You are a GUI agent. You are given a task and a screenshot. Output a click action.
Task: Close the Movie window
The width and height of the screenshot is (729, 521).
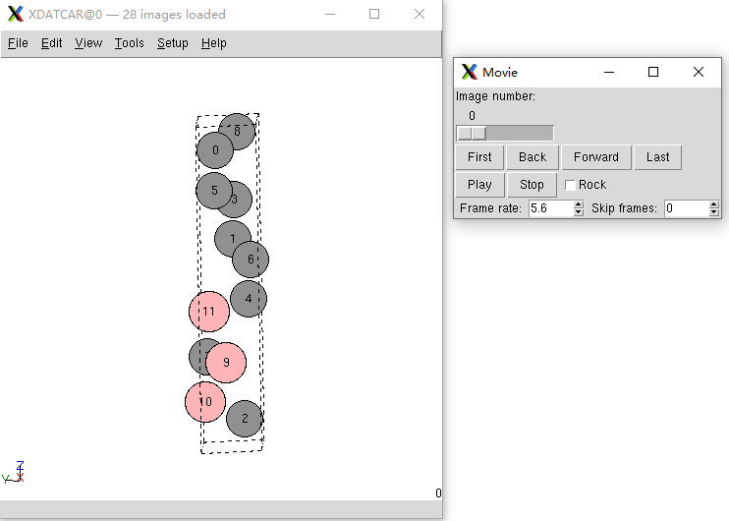(x=699, y=72)
